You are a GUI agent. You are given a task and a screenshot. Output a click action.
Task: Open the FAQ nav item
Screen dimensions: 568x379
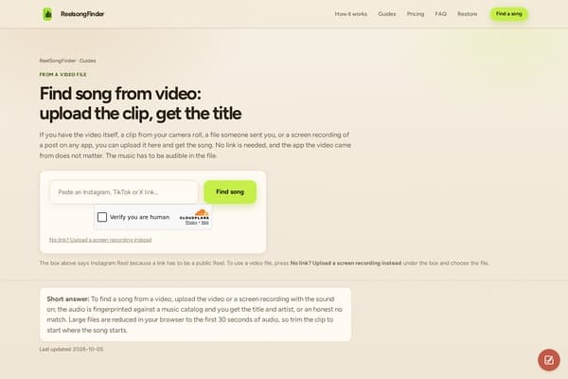tap(440, 14)
